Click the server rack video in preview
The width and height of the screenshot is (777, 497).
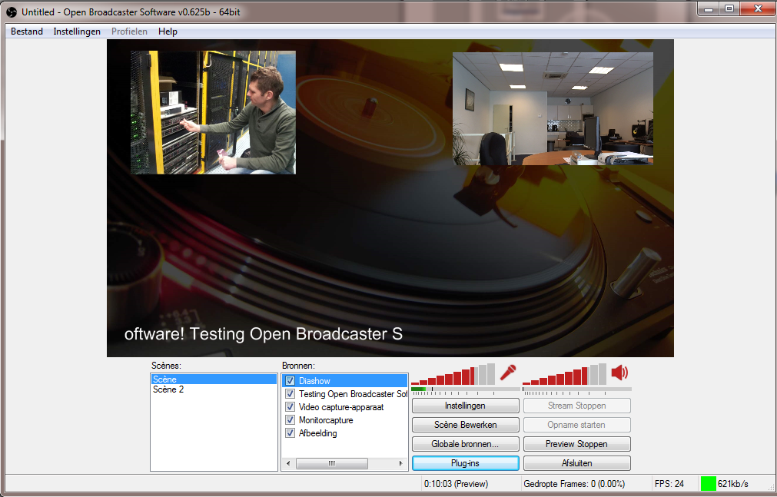pos(213,112)
